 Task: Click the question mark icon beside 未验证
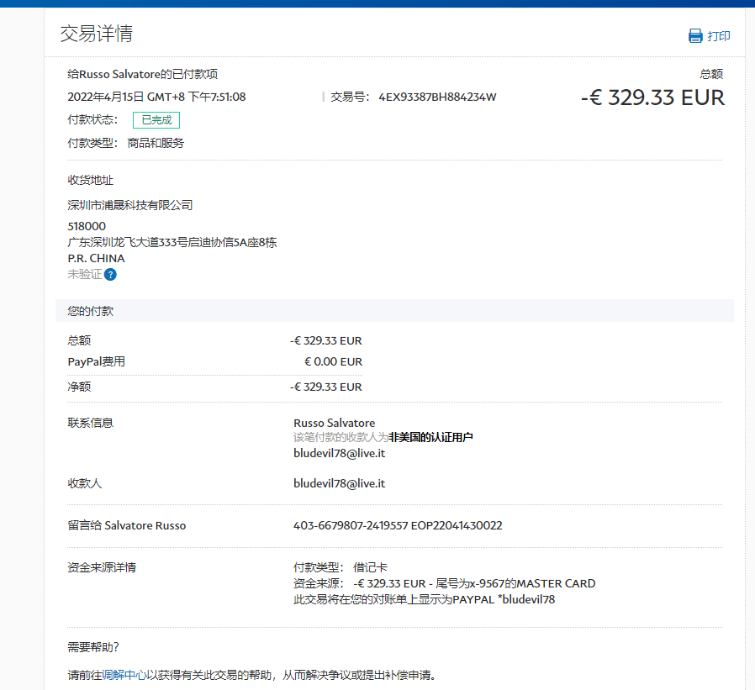[110, 275]
